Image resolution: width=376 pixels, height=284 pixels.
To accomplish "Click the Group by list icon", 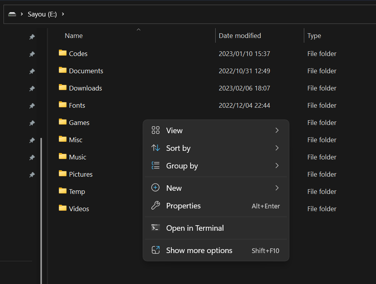I will pos(155,166).
